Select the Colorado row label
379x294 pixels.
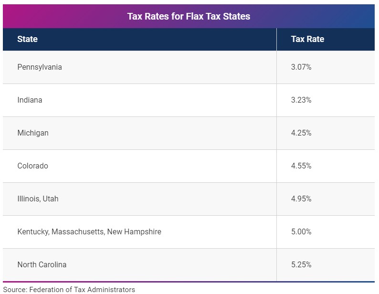click(32, 166)
